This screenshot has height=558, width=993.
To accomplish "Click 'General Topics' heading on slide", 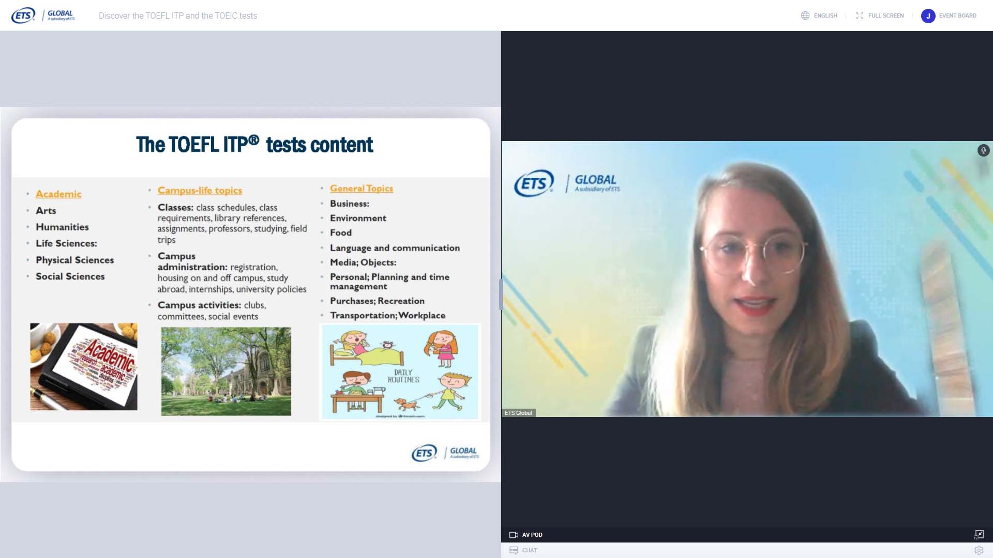I will coord(362,189).
